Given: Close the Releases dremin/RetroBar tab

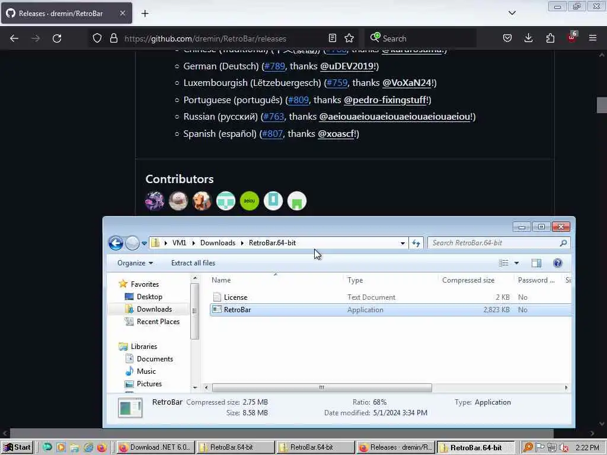Looking at the screenshot, I should pyautogui.click(x=122, y=13).
